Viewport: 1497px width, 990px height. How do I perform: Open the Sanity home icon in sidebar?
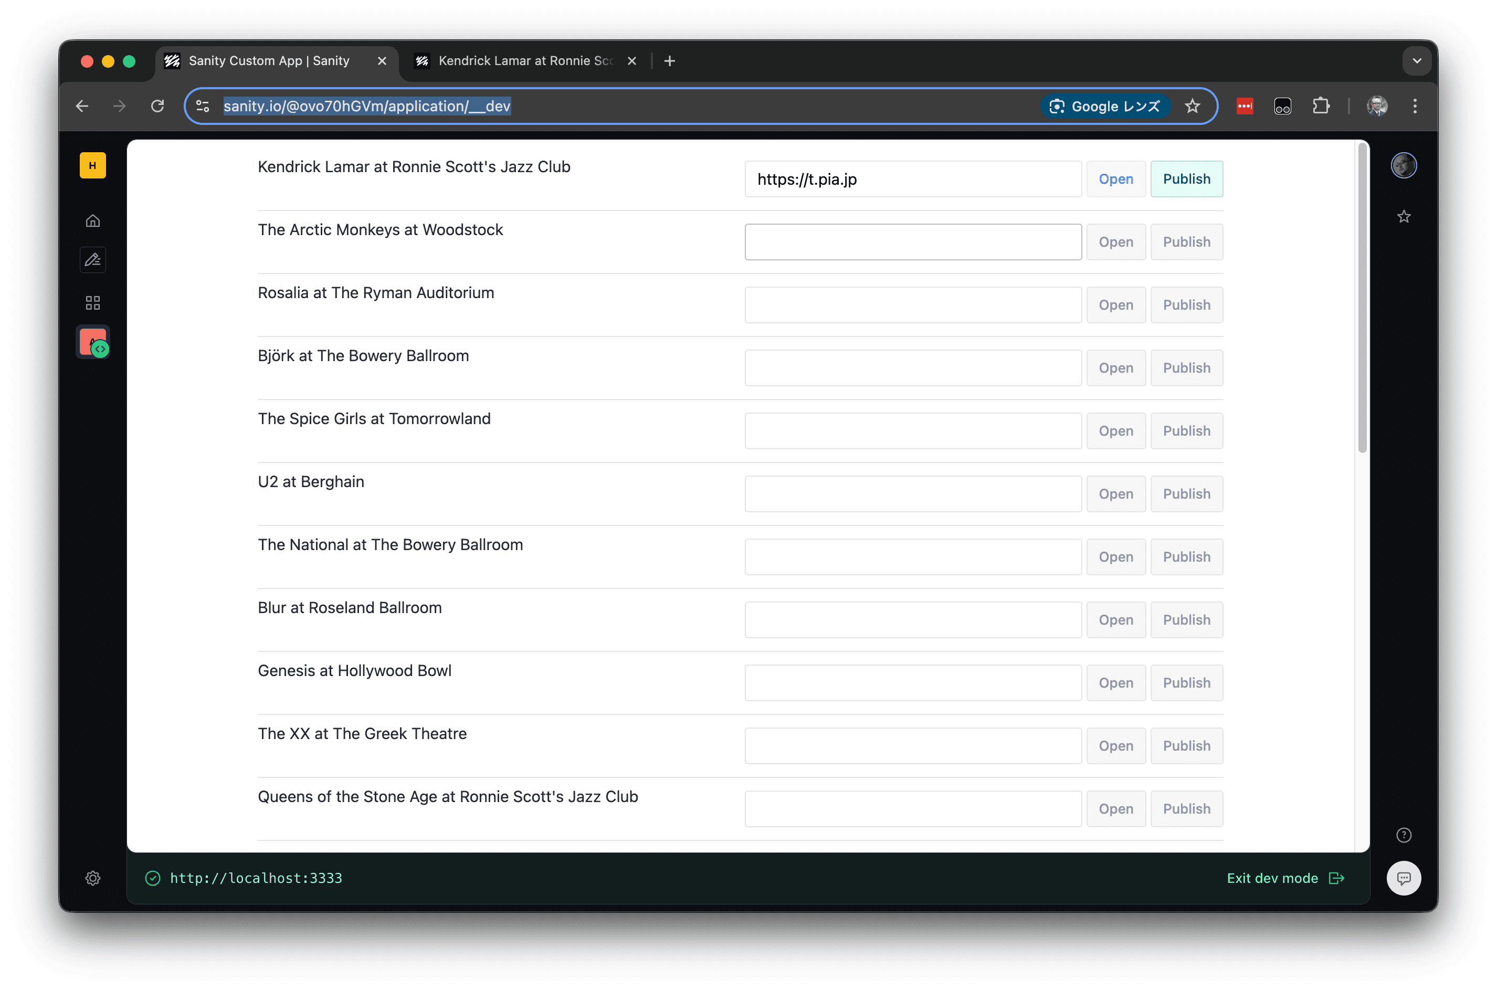point(93,221)
